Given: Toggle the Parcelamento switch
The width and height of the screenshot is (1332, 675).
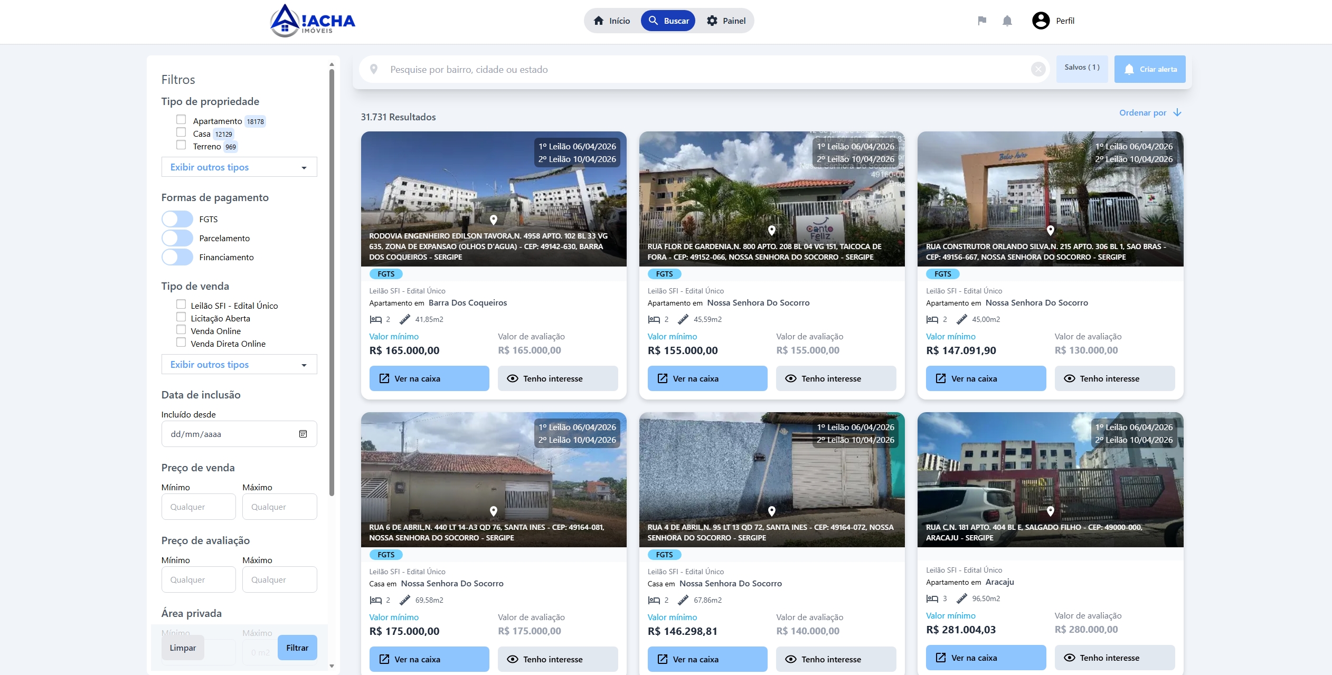Looking at the screenshot, I should (x=177, y=238).
